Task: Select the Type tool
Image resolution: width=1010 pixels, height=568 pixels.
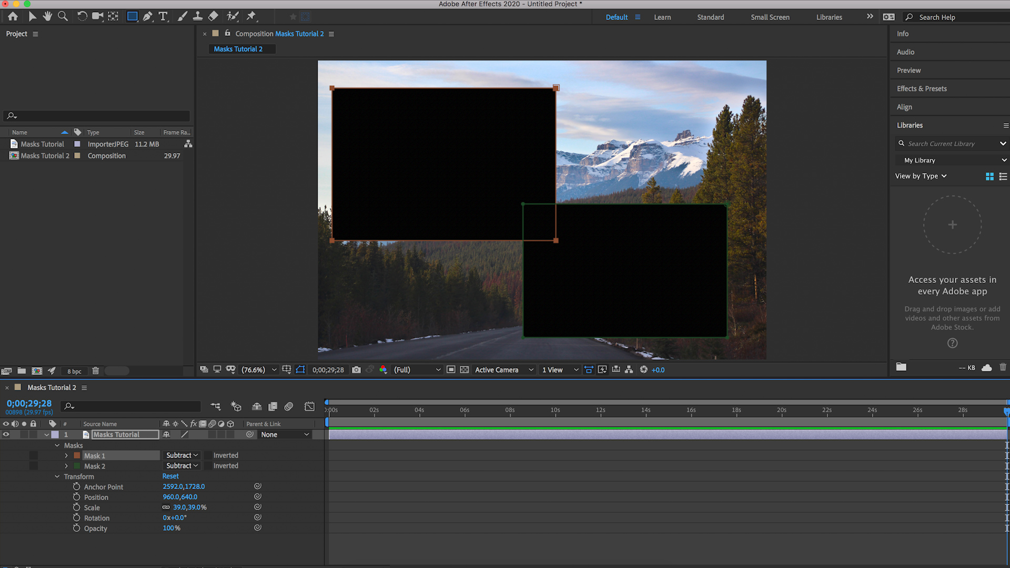Action: pyautogui.click(x=163, y=16)
